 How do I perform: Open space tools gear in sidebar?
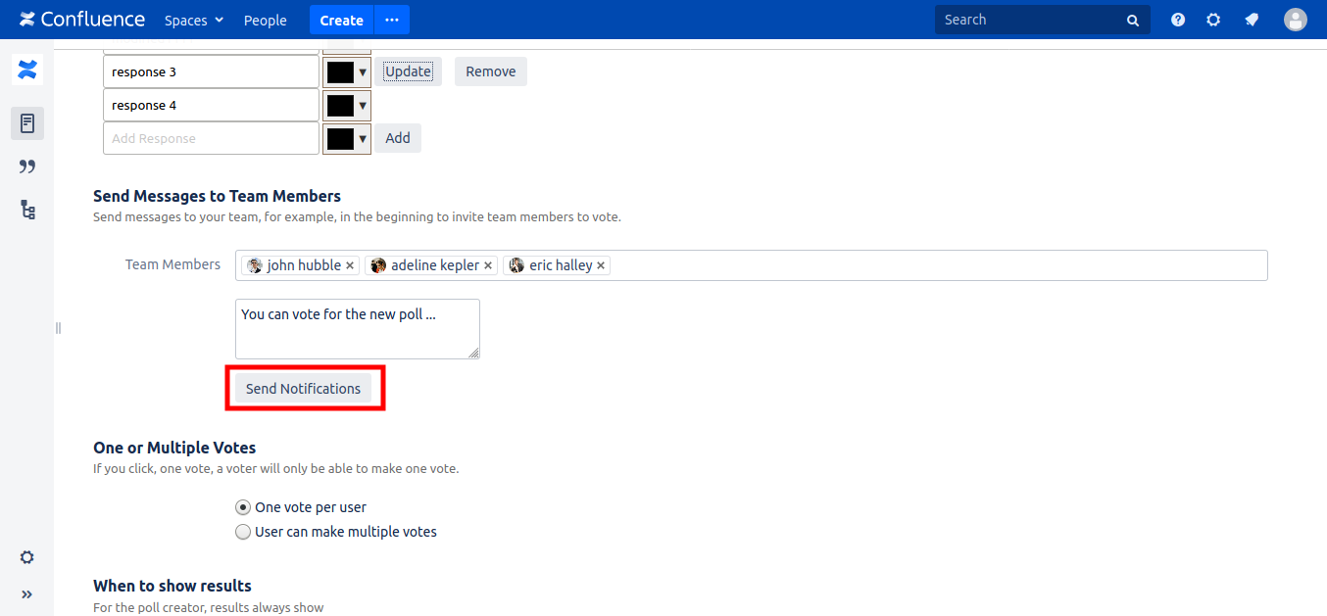[27, 557]
